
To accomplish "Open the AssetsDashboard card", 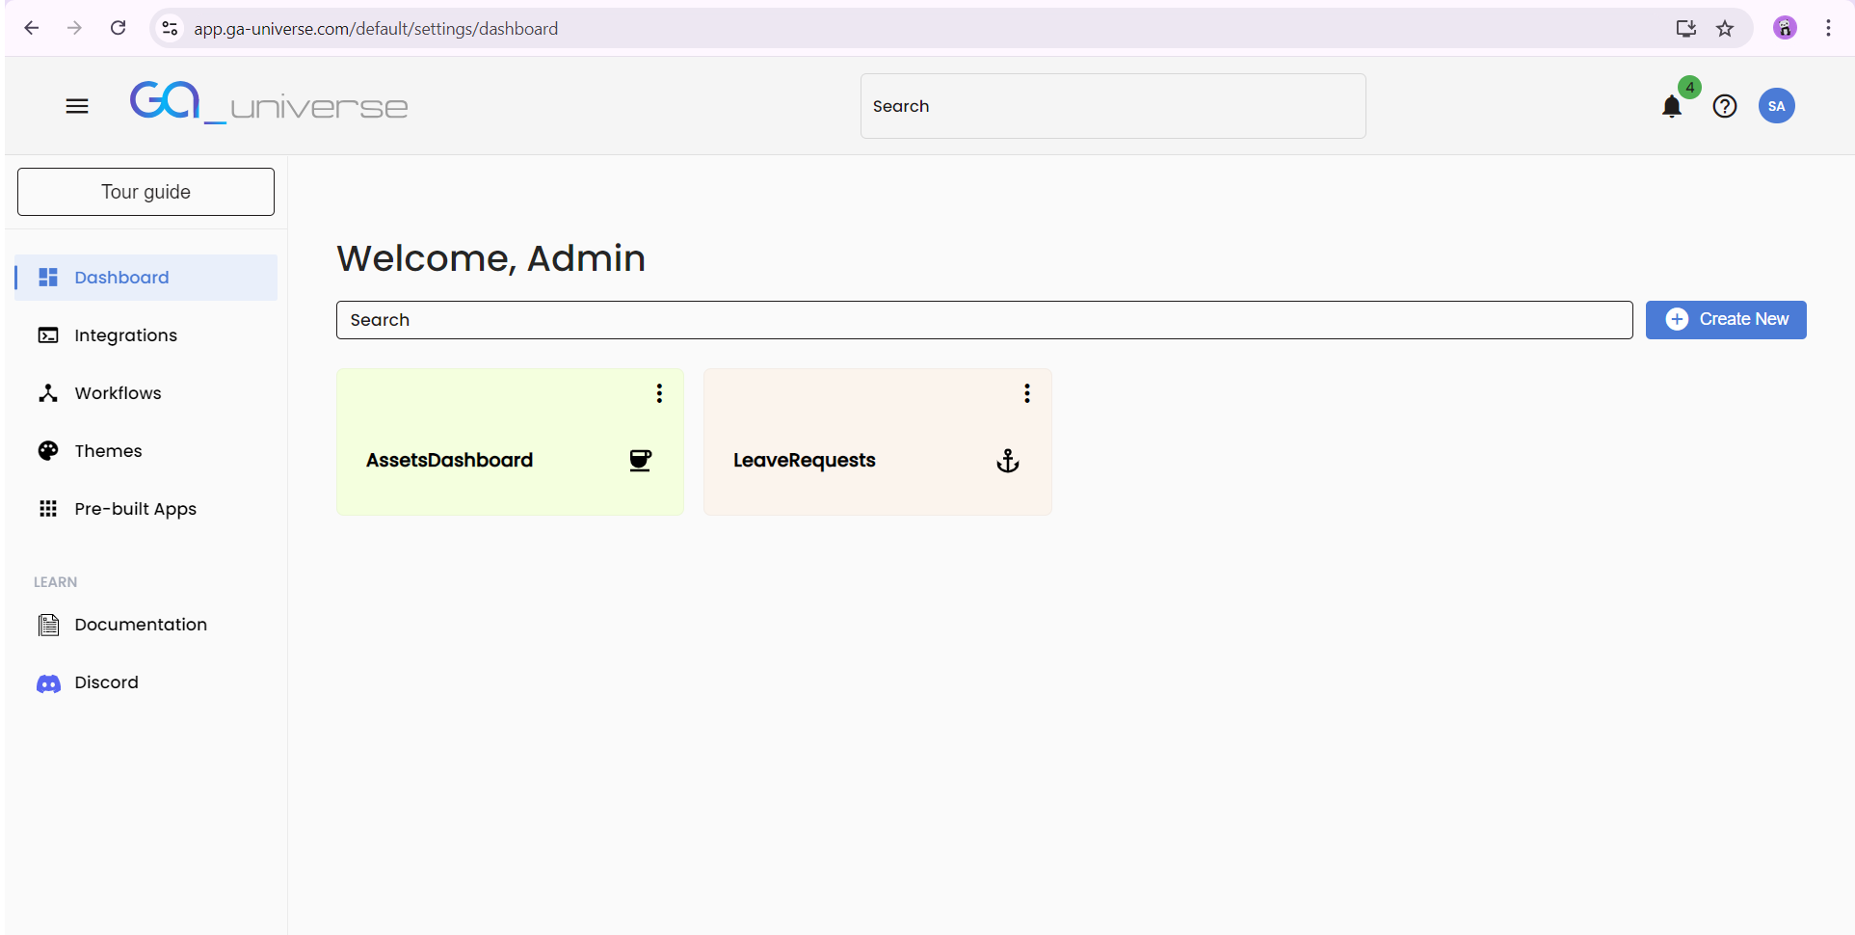I will point(510,441).
